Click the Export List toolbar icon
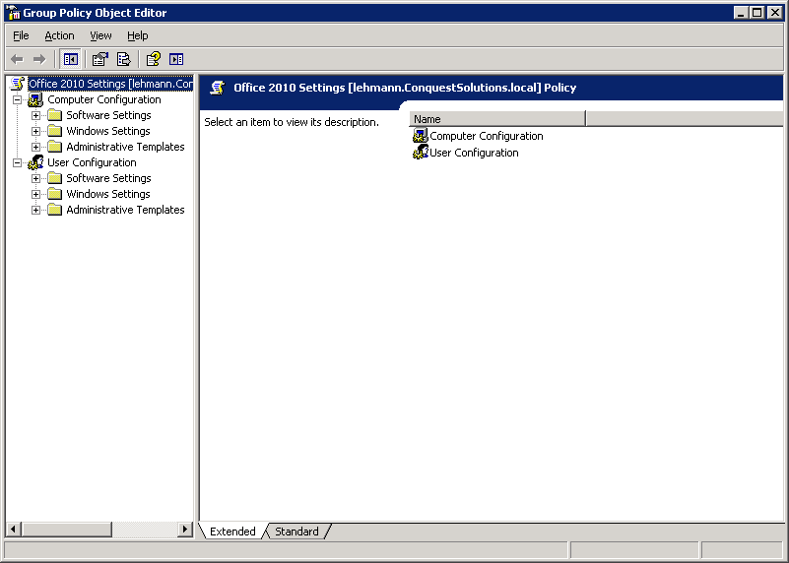Screen dimensions: 789x563 123,59
